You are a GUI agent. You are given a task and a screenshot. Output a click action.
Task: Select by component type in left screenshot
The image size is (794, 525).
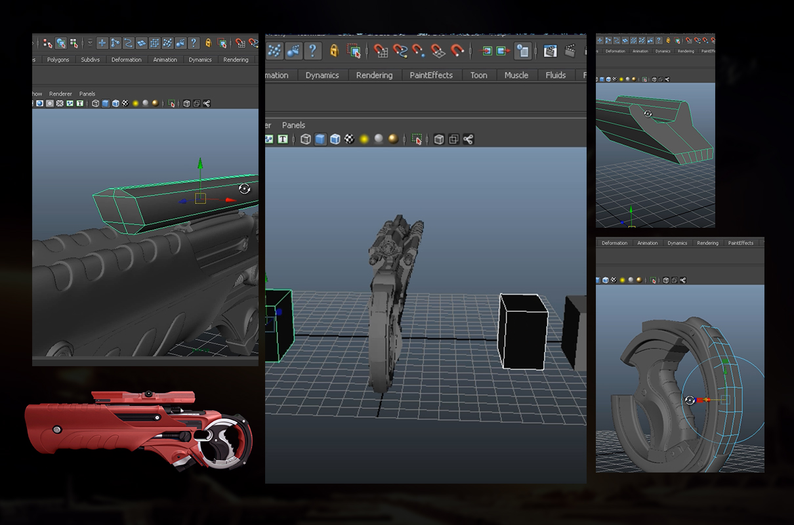tap(74, 43)
